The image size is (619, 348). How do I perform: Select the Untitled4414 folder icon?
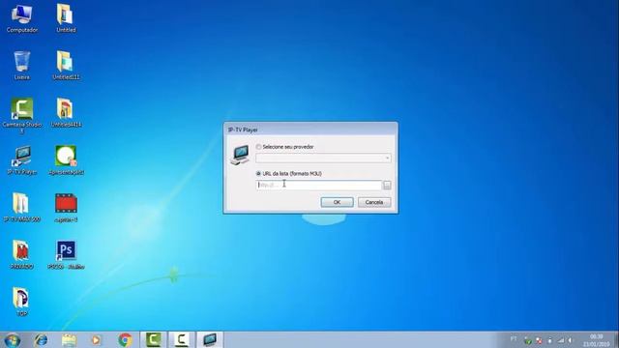(66, 113)
